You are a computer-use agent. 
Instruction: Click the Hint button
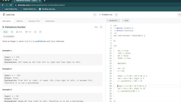96,27
